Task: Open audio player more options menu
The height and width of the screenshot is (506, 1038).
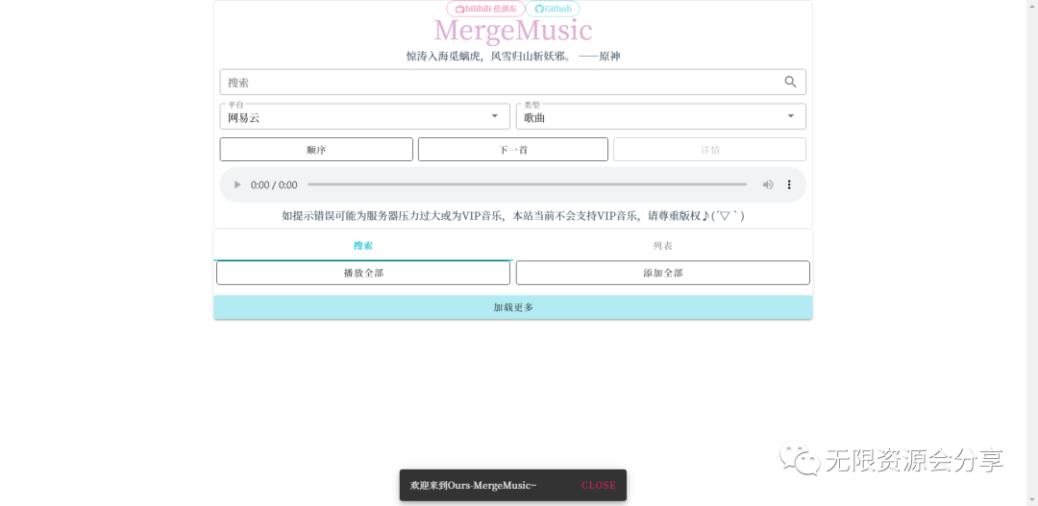Action: pyautogui.click(x=789, y=184)
